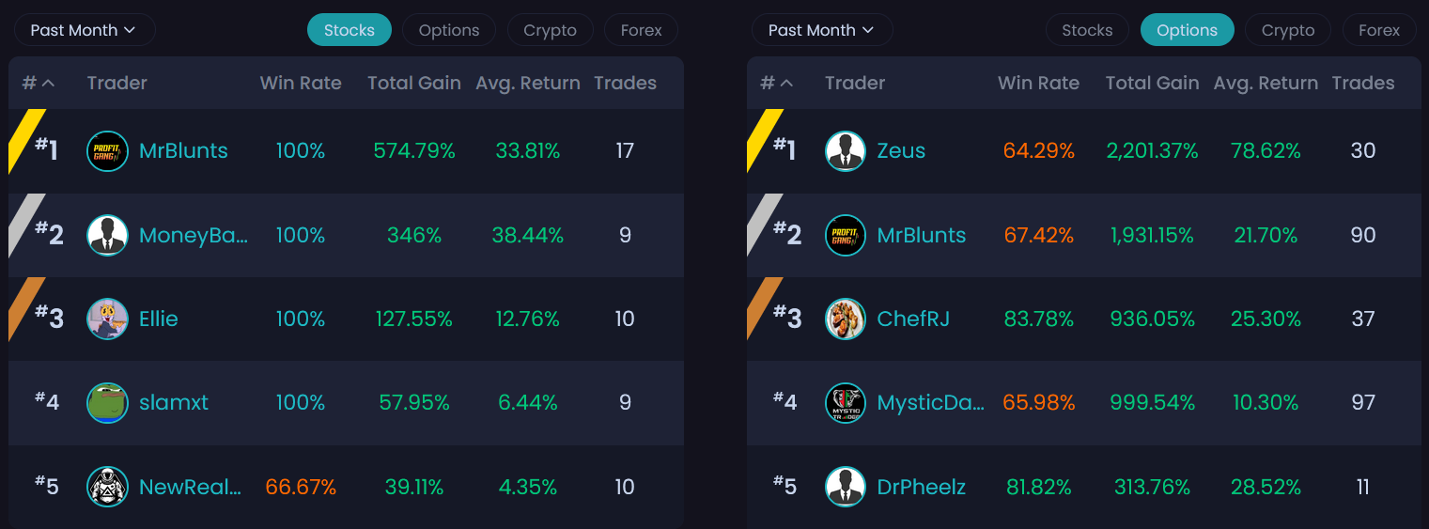Open left Past Month period dropdown

tap(84, 30)
